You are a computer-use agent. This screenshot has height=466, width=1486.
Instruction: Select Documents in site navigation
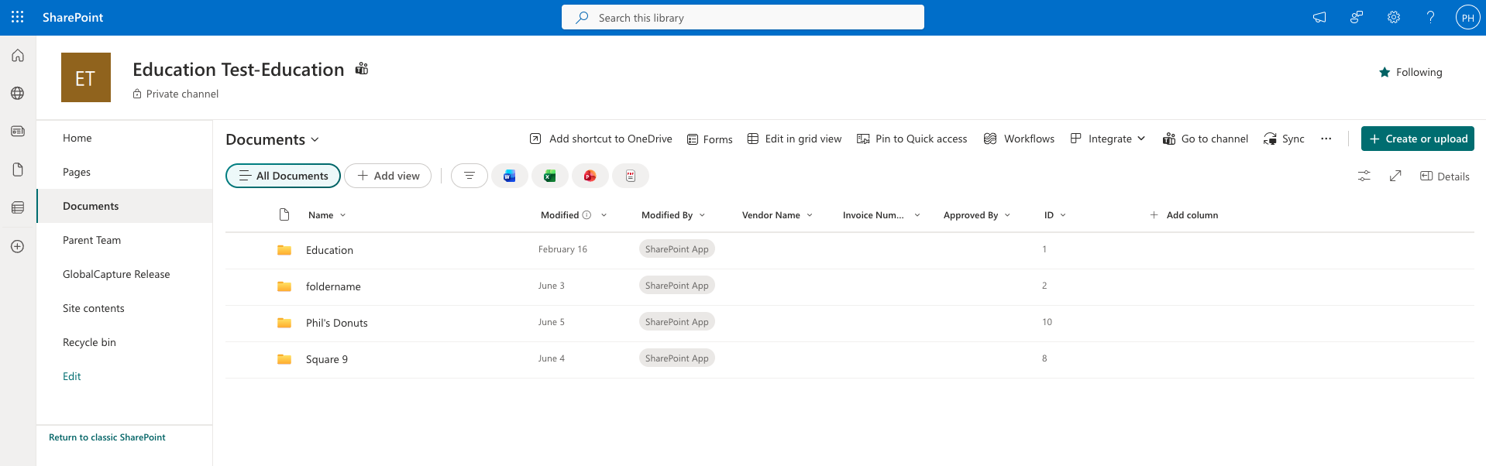coord(125,206)
